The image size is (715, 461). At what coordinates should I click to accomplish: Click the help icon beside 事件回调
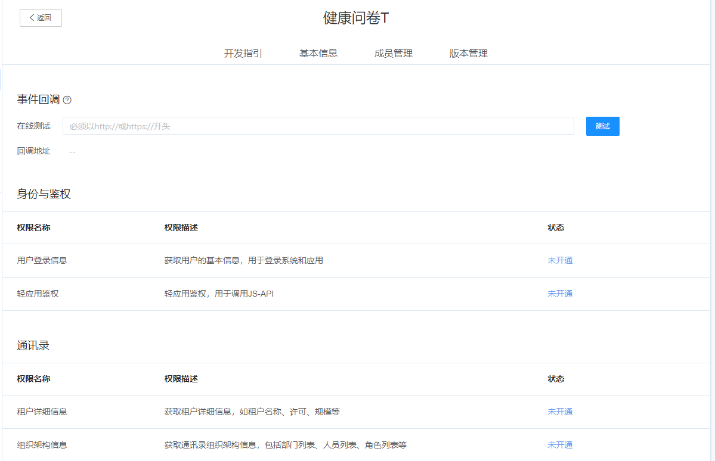67,100
